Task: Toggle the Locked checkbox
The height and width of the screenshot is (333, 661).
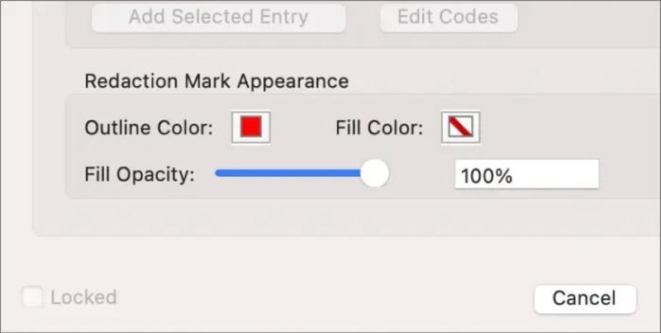Action: tap(32, 297)
